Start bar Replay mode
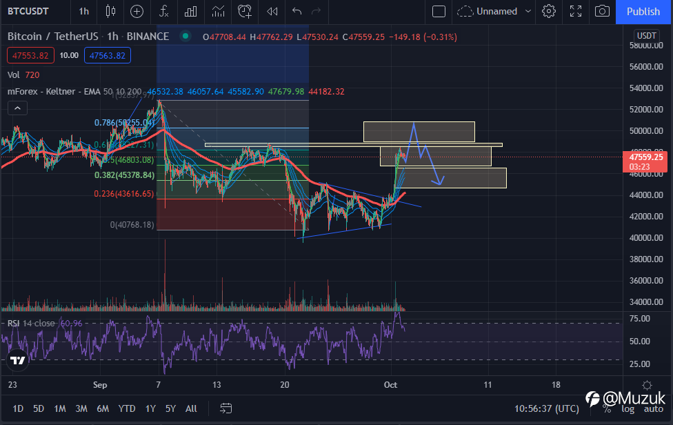The height and width of the screenshot is (425, 673). click(272, 12)
